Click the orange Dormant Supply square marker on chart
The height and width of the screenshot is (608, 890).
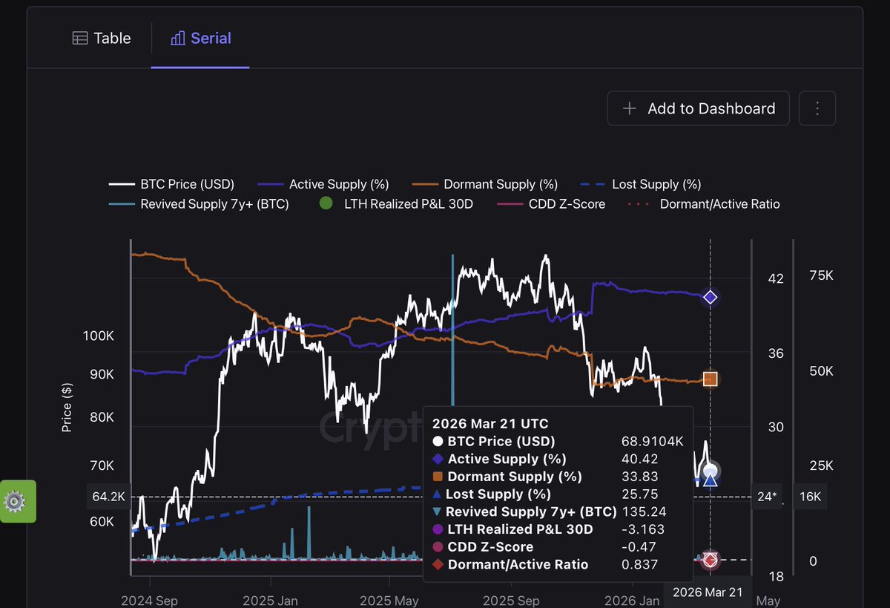point(710,379)
